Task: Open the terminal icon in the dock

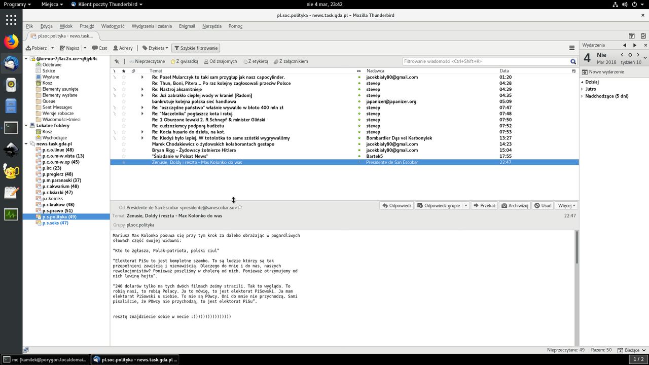Action: click(x=11, y=128)
